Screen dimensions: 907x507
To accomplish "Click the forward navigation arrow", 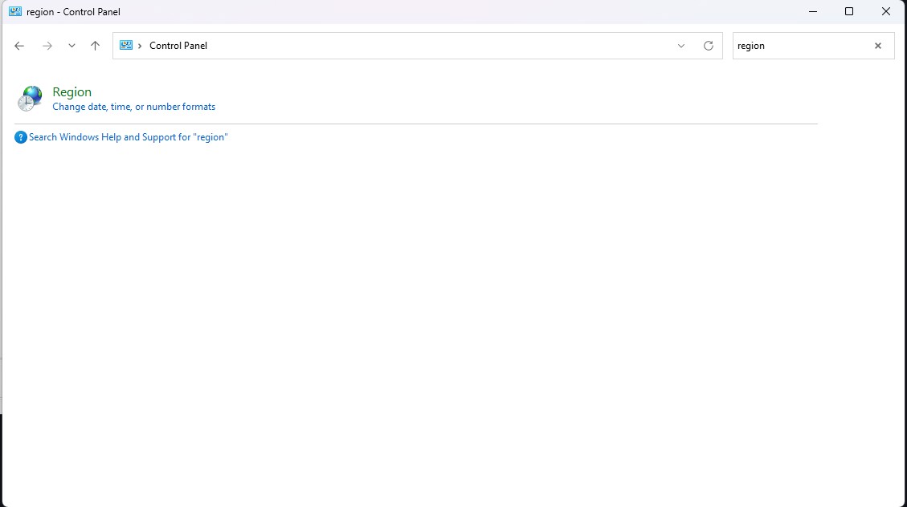I will (x=47, y=46).
